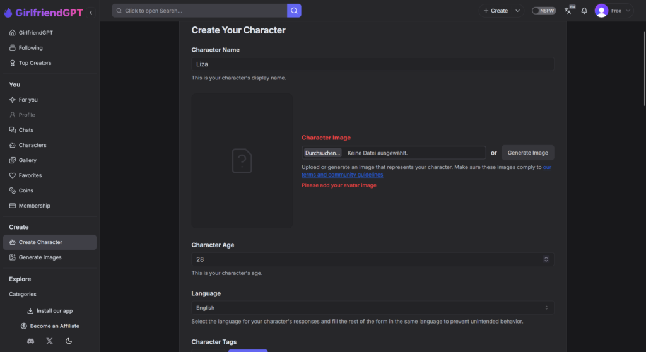
Task: Open the Language dropdown set to English
Action: [x=372, y=308]
